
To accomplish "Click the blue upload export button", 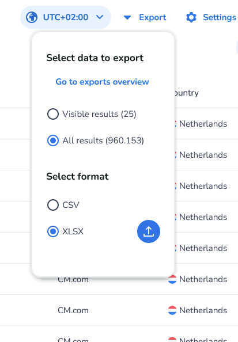I will pos(149,231).
